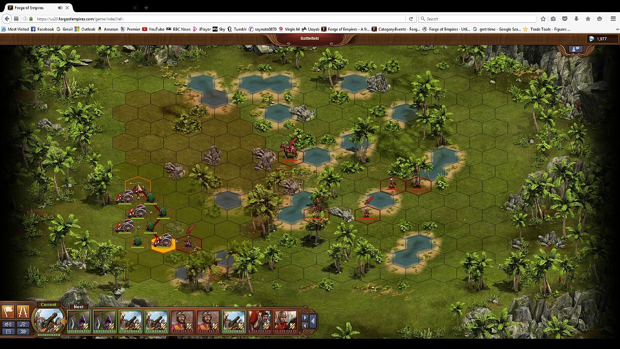
Task: Open the BBC News bookmark
Action: point(178,29)
